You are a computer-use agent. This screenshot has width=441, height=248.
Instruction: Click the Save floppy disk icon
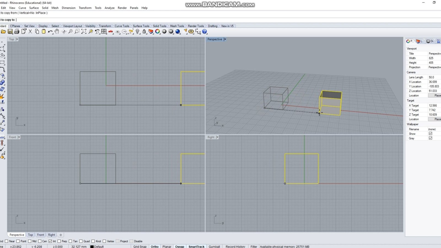(x=10, y=32)
